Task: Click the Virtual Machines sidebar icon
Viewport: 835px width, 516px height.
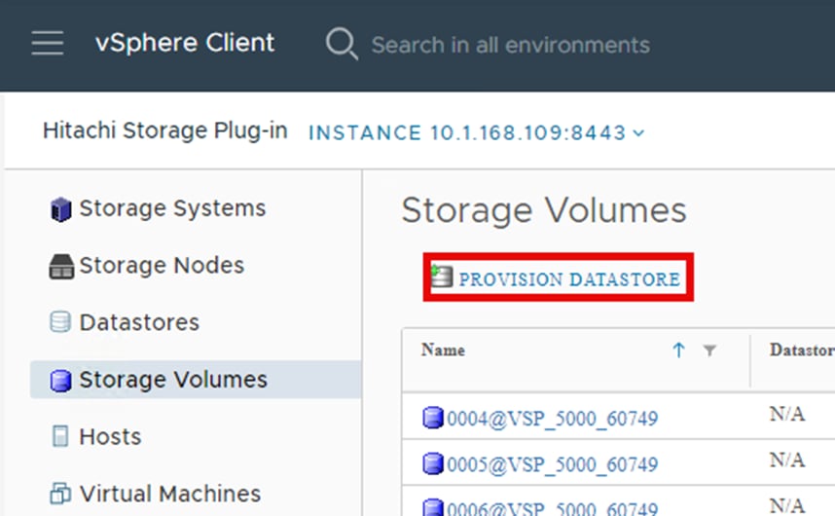Action: [60, 494]
